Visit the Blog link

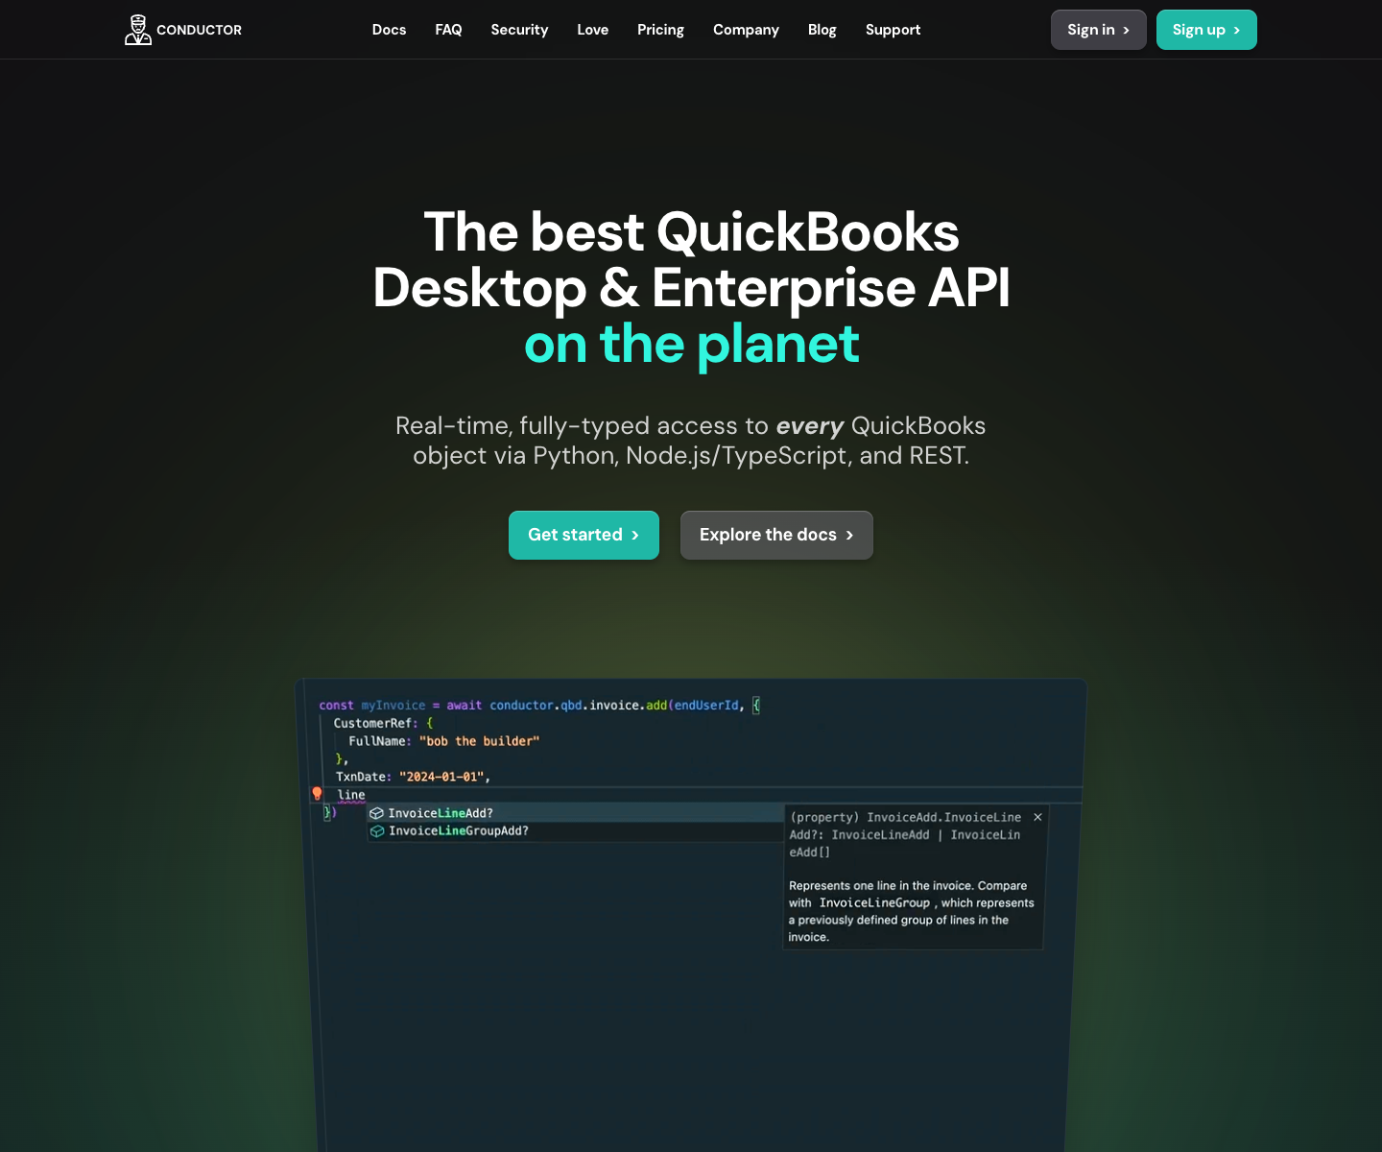[822, 30]
